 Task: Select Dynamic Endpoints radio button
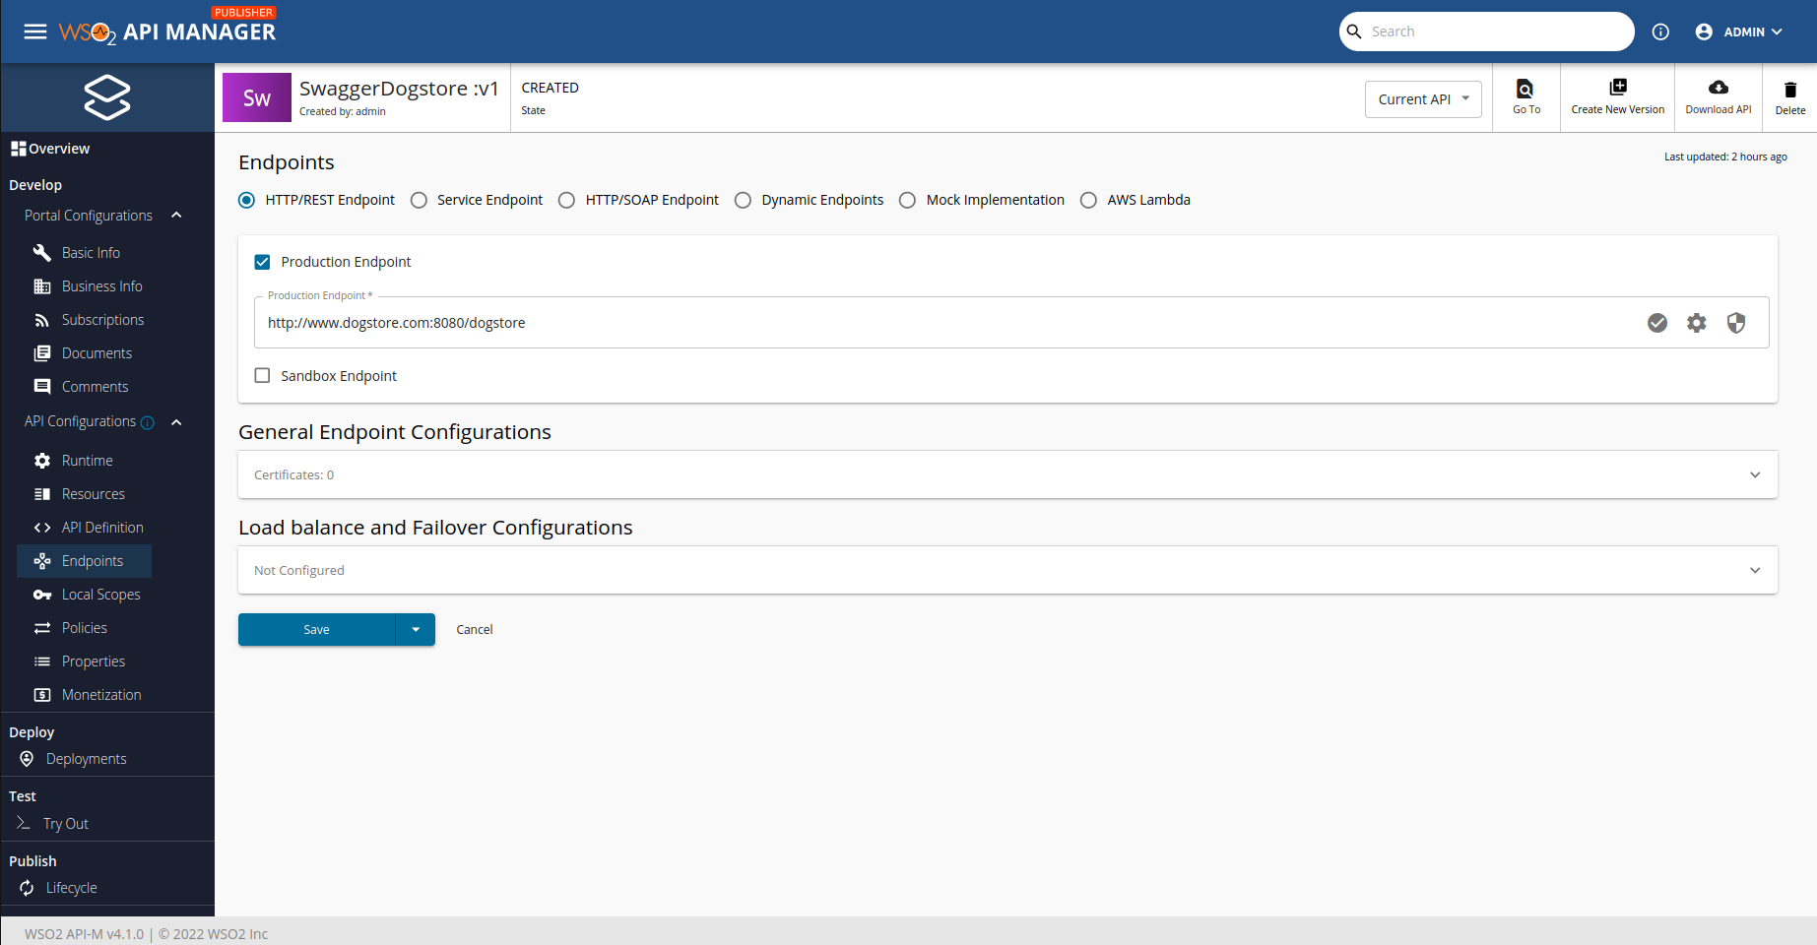pyautogui.click(x=743, y=200)
